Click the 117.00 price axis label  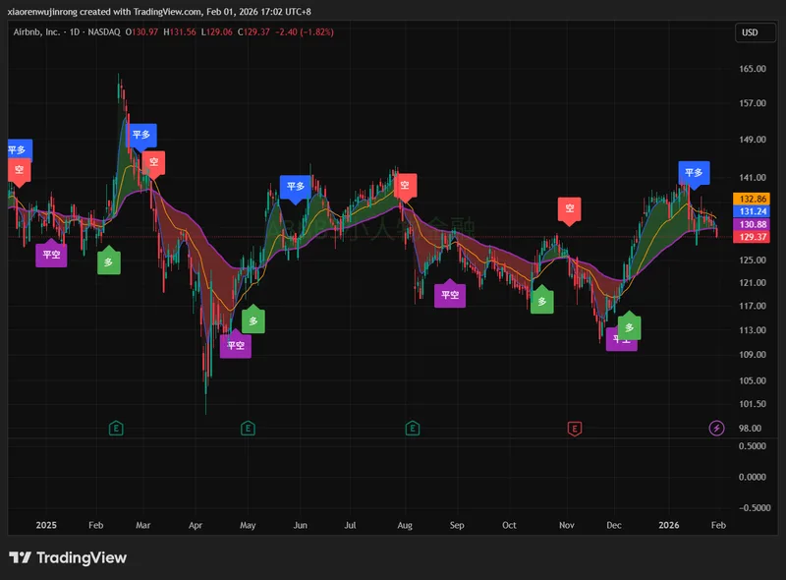coord(753,306)
